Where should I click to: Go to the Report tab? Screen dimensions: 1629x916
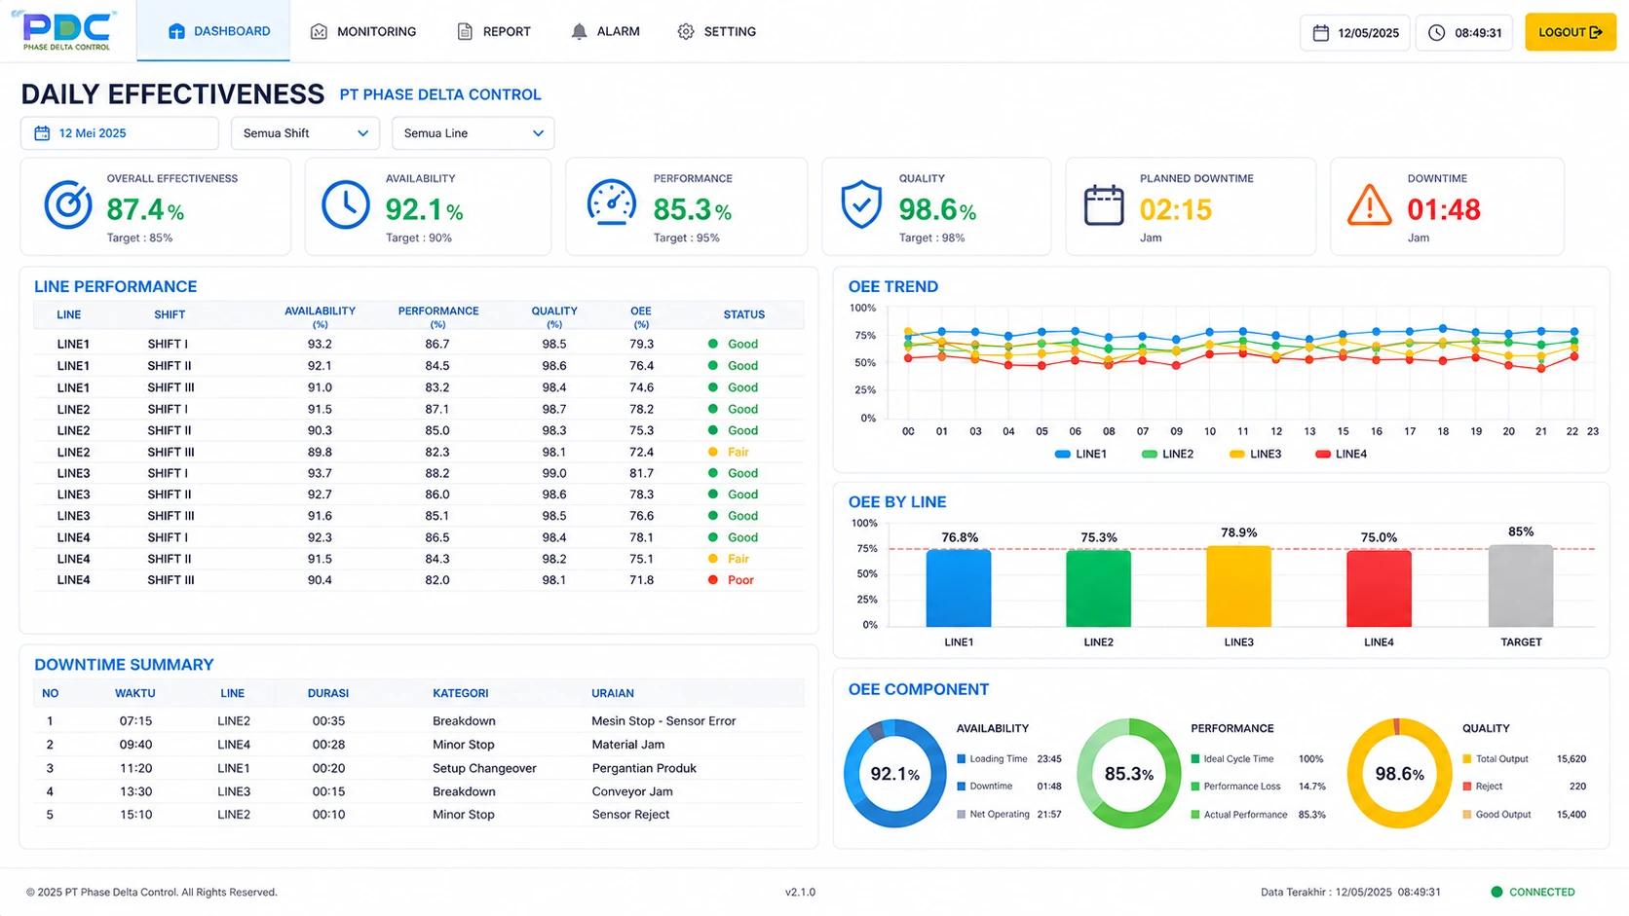[494, 32]
